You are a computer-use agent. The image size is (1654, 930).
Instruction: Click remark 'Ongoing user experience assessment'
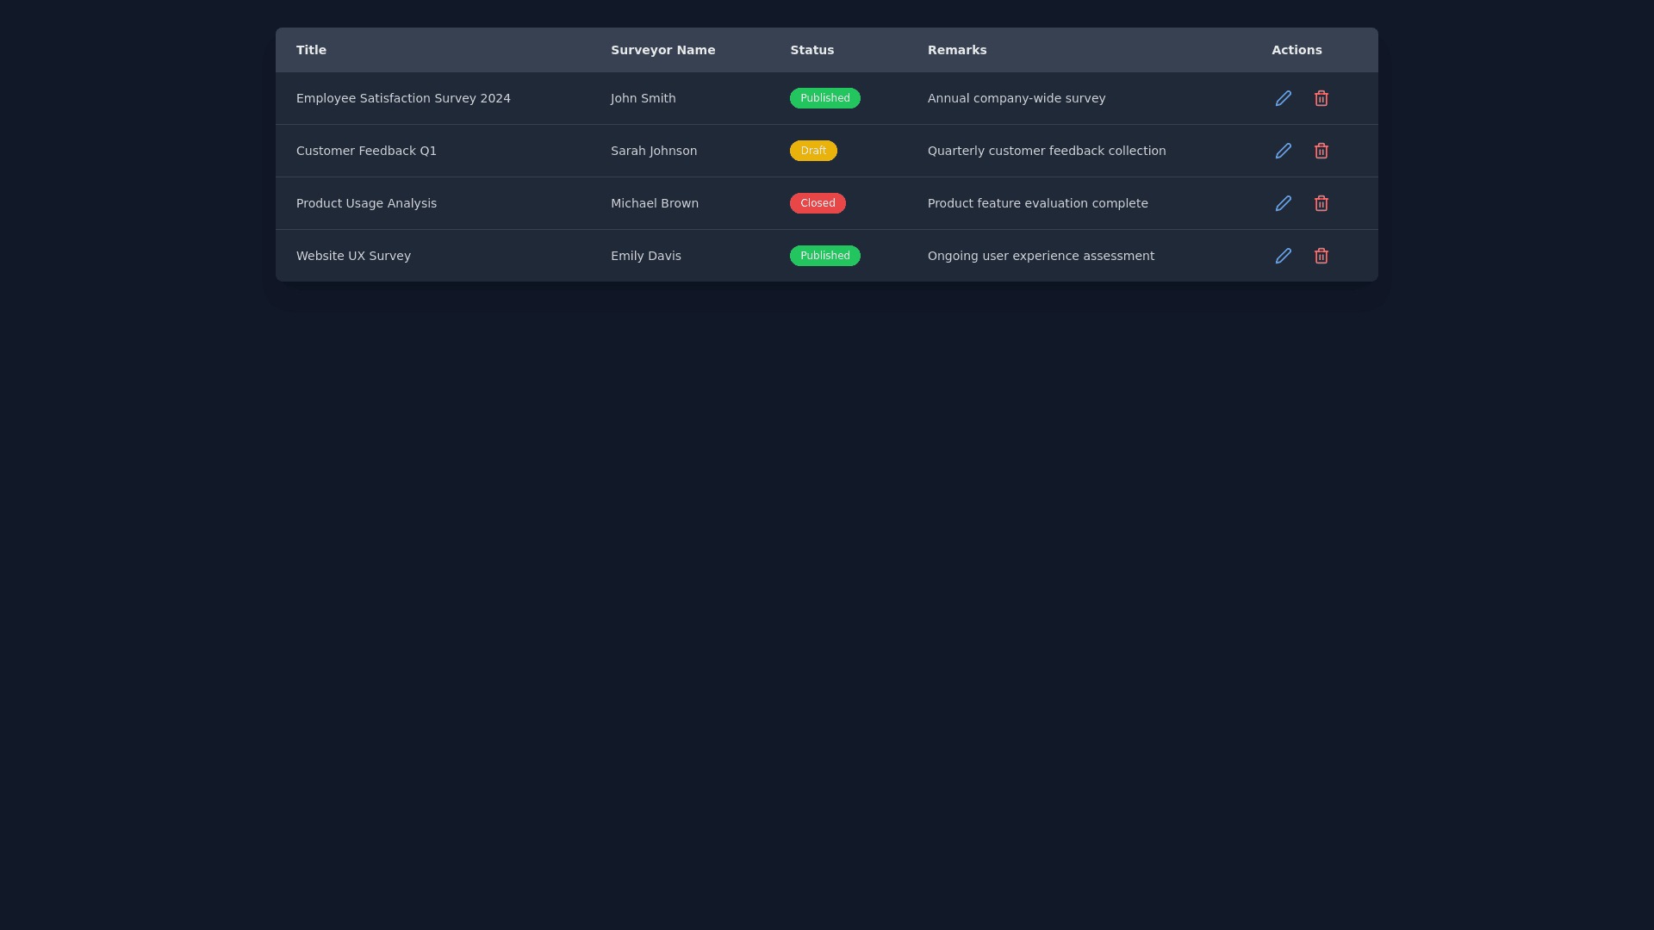coord(1040,256)
